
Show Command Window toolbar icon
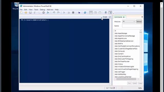coord(106,13)
